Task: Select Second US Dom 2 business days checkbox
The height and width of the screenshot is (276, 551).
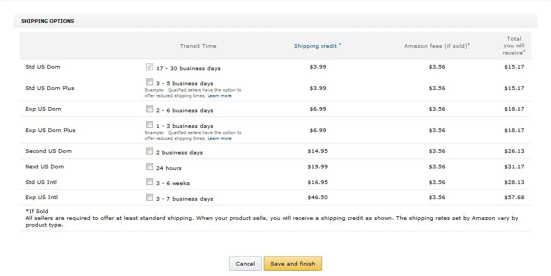Action: 149,152
